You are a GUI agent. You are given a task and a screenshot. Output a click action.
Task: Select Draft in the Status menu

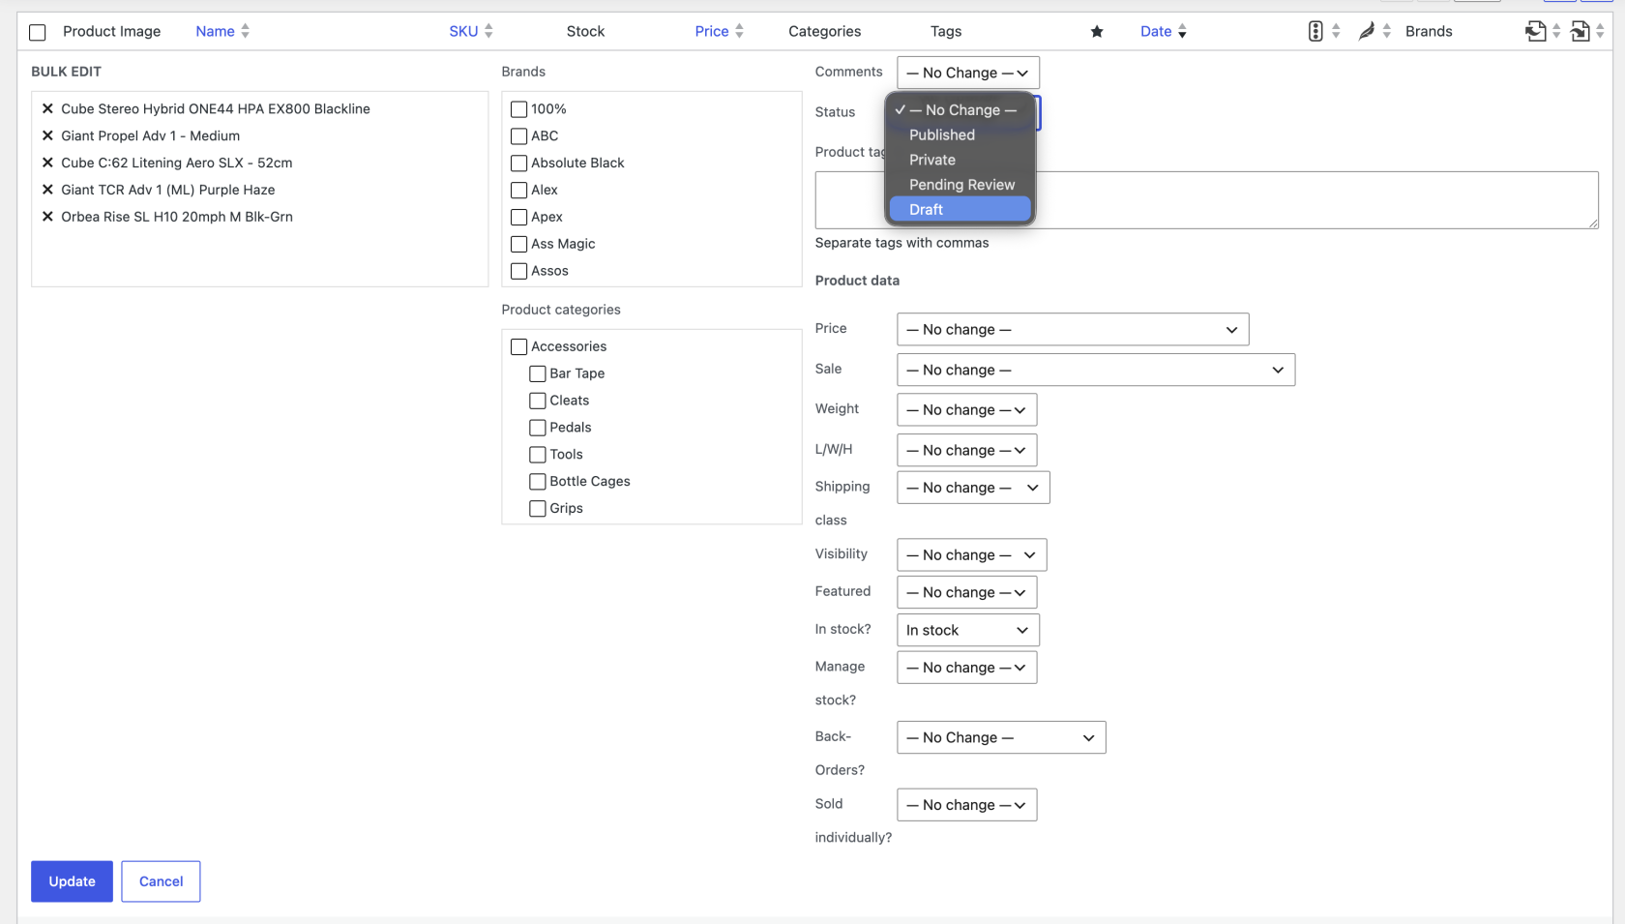tap(960, 209)
